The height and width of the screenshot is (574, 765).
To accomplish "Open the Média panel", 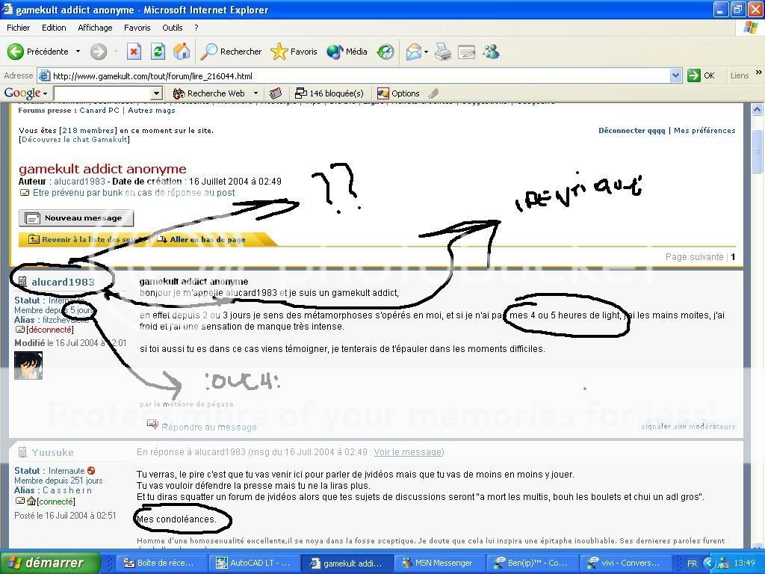I will (347, 52).
